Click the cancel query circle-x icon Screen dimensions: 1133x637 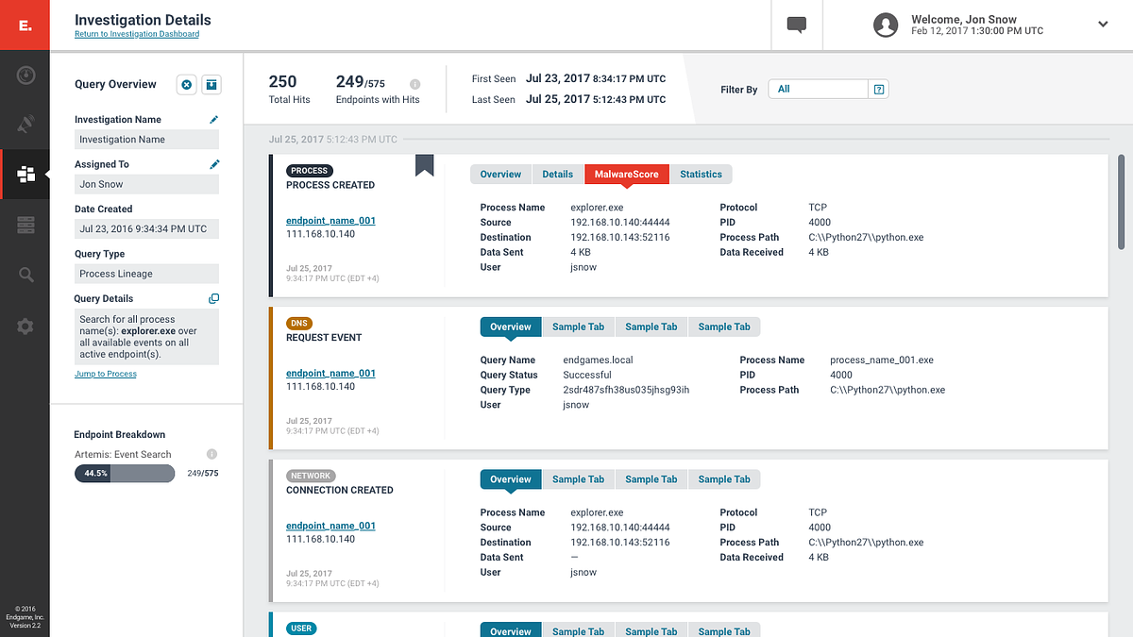(187, 85)
